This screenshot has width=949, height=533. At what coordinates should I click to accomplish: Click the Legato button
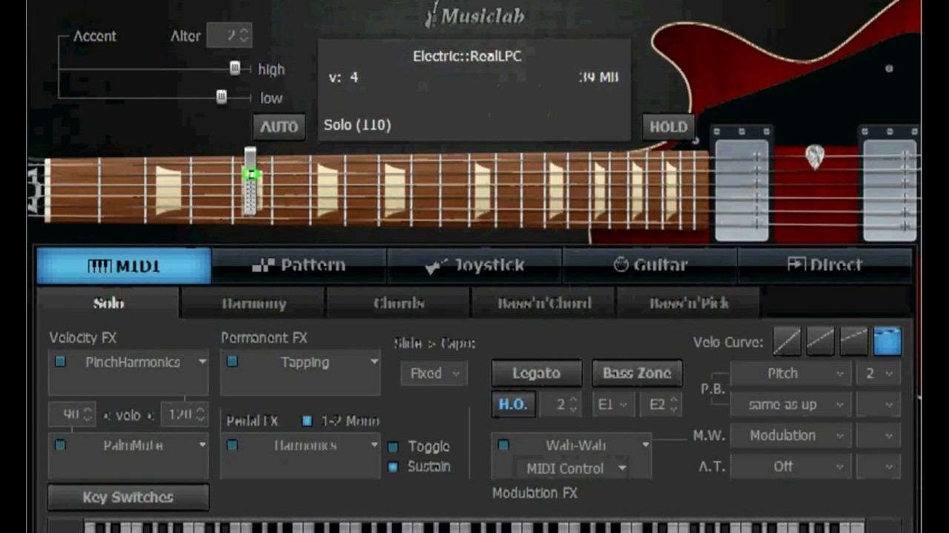coord(536,373)
